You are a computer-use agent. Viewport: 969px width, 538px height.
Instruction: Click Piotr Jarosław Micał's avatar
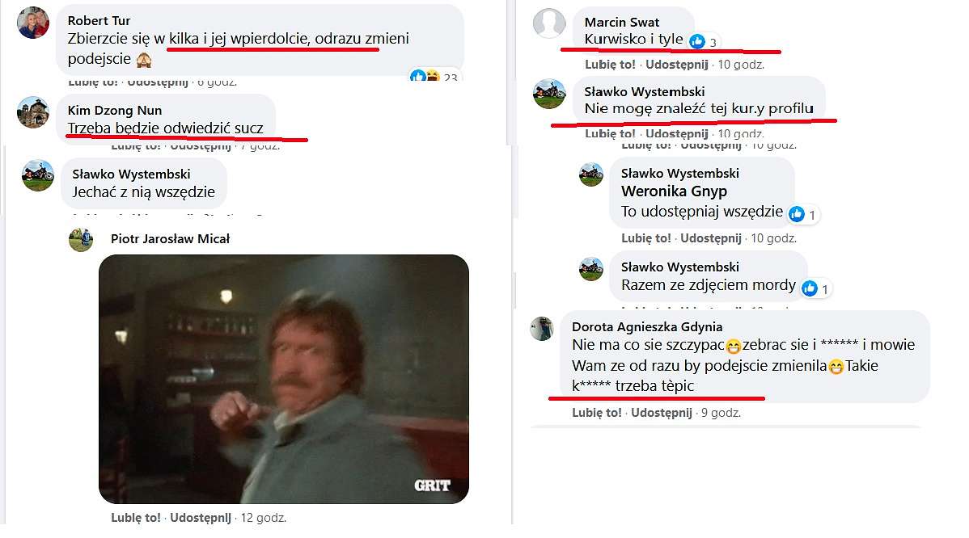(x=81, y=240)
